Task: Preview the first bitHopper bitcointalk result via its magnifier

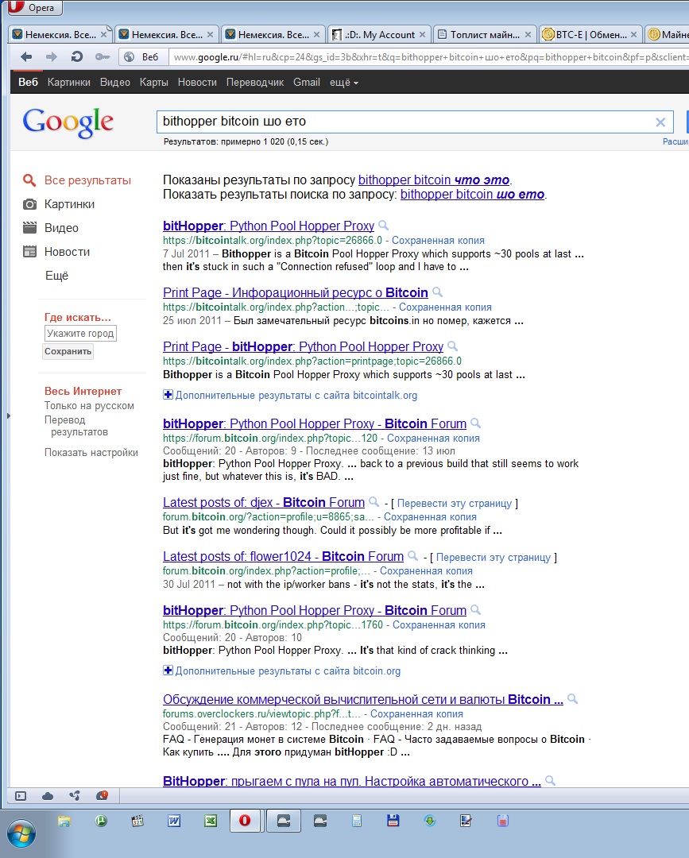Action: [x=384, y=226]
